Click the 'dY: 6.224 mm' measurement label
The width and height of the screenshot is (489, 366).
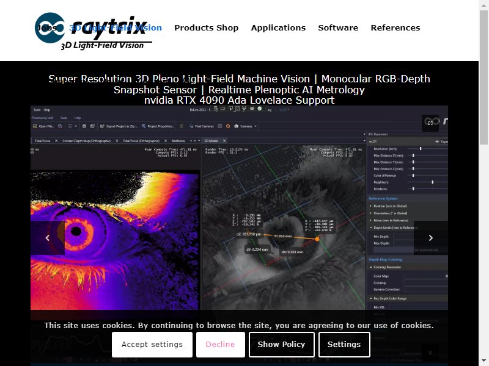pyautogui.click(x=257, y=249)
